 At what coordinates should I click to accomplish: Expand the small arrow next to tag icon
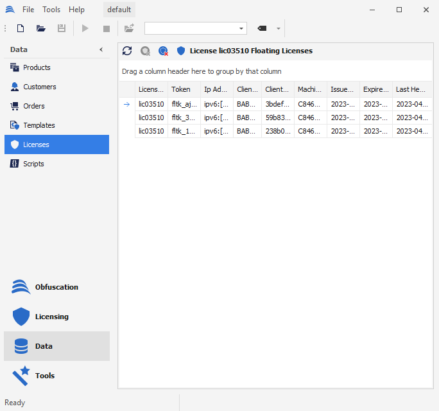click(x=278, y=28)
